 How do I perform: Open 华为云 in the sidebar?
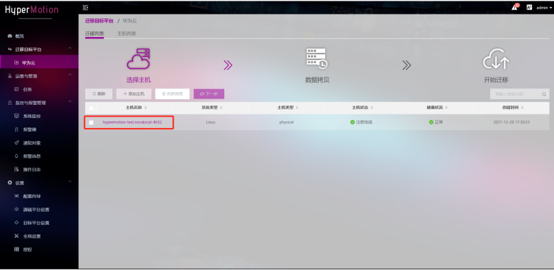pos(39,63)
